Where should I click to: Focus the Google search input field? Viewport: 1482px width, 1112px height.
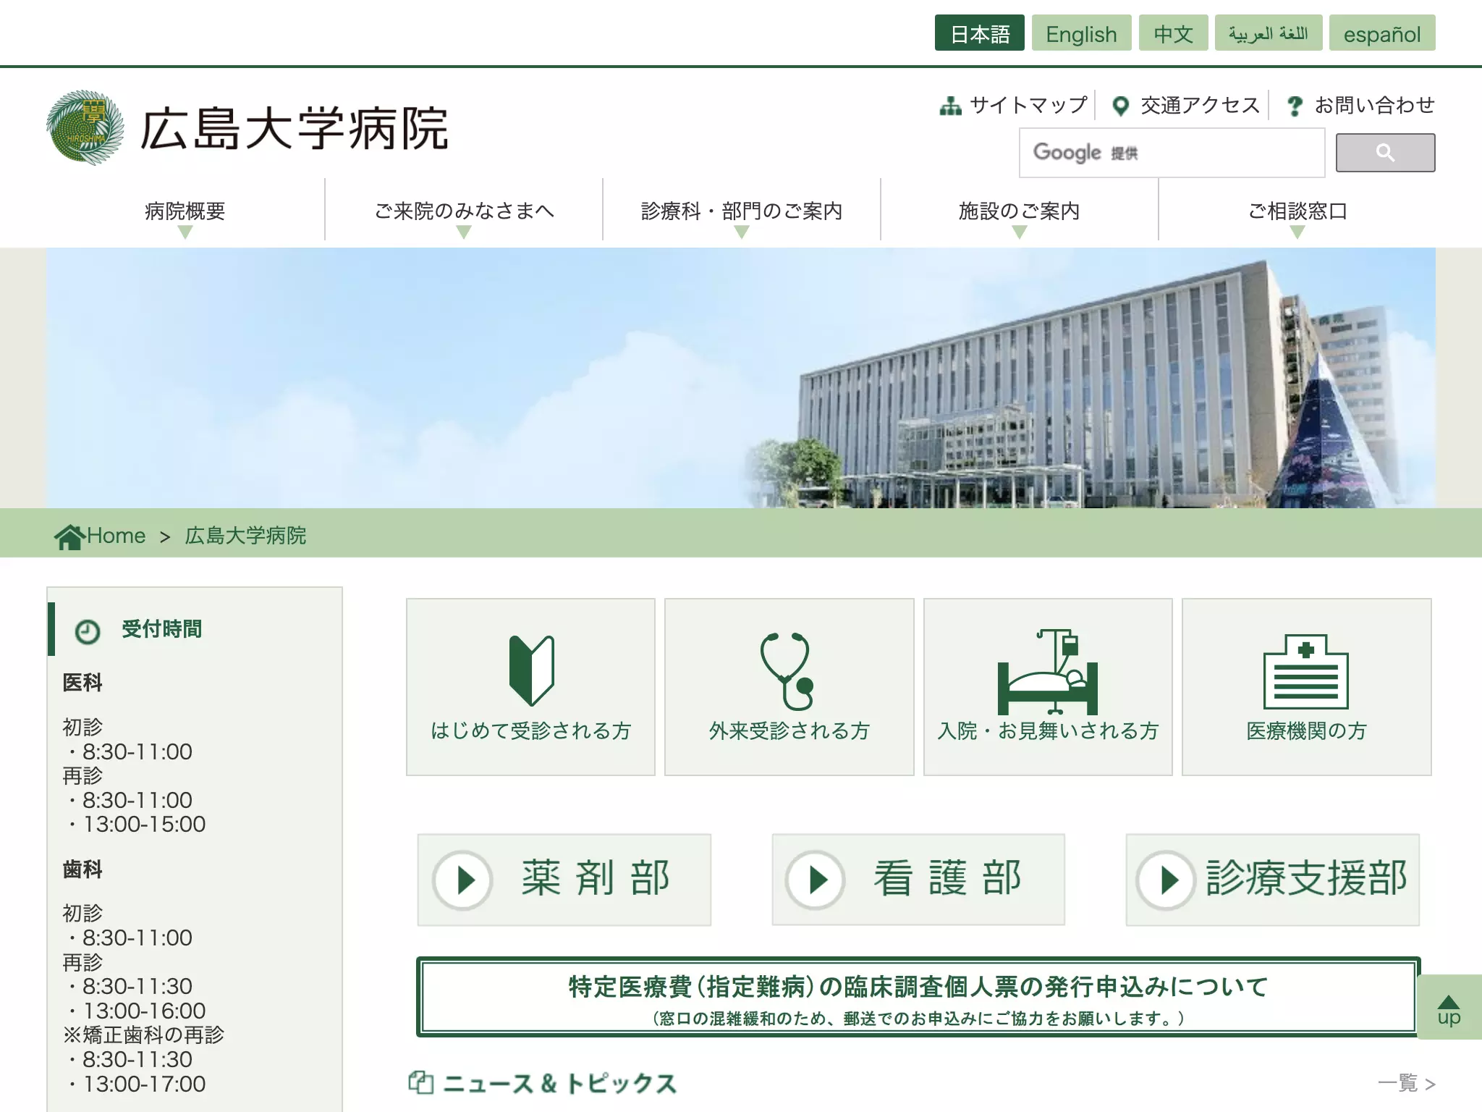click(1172, 153)
